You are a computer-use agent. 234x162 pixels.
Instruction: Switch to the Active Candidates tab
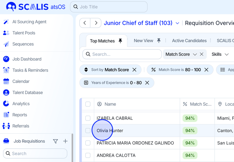(x=189, y=41)
